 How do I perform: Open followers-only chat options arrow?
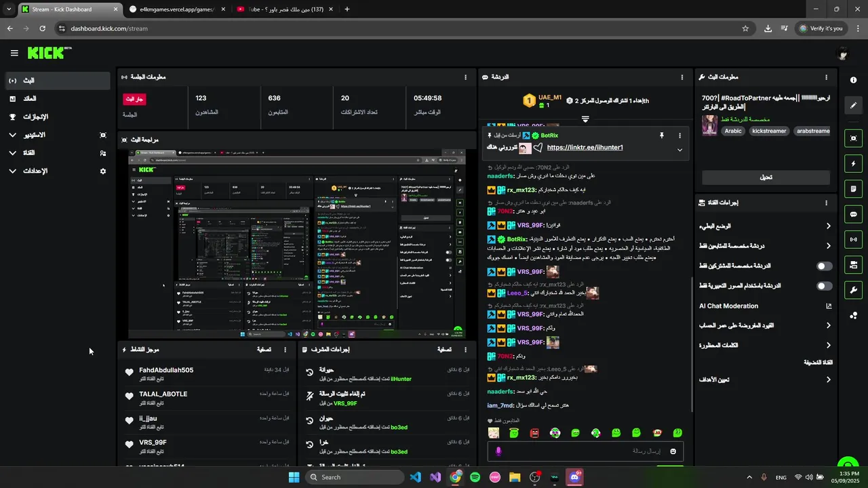click(829, 246)
